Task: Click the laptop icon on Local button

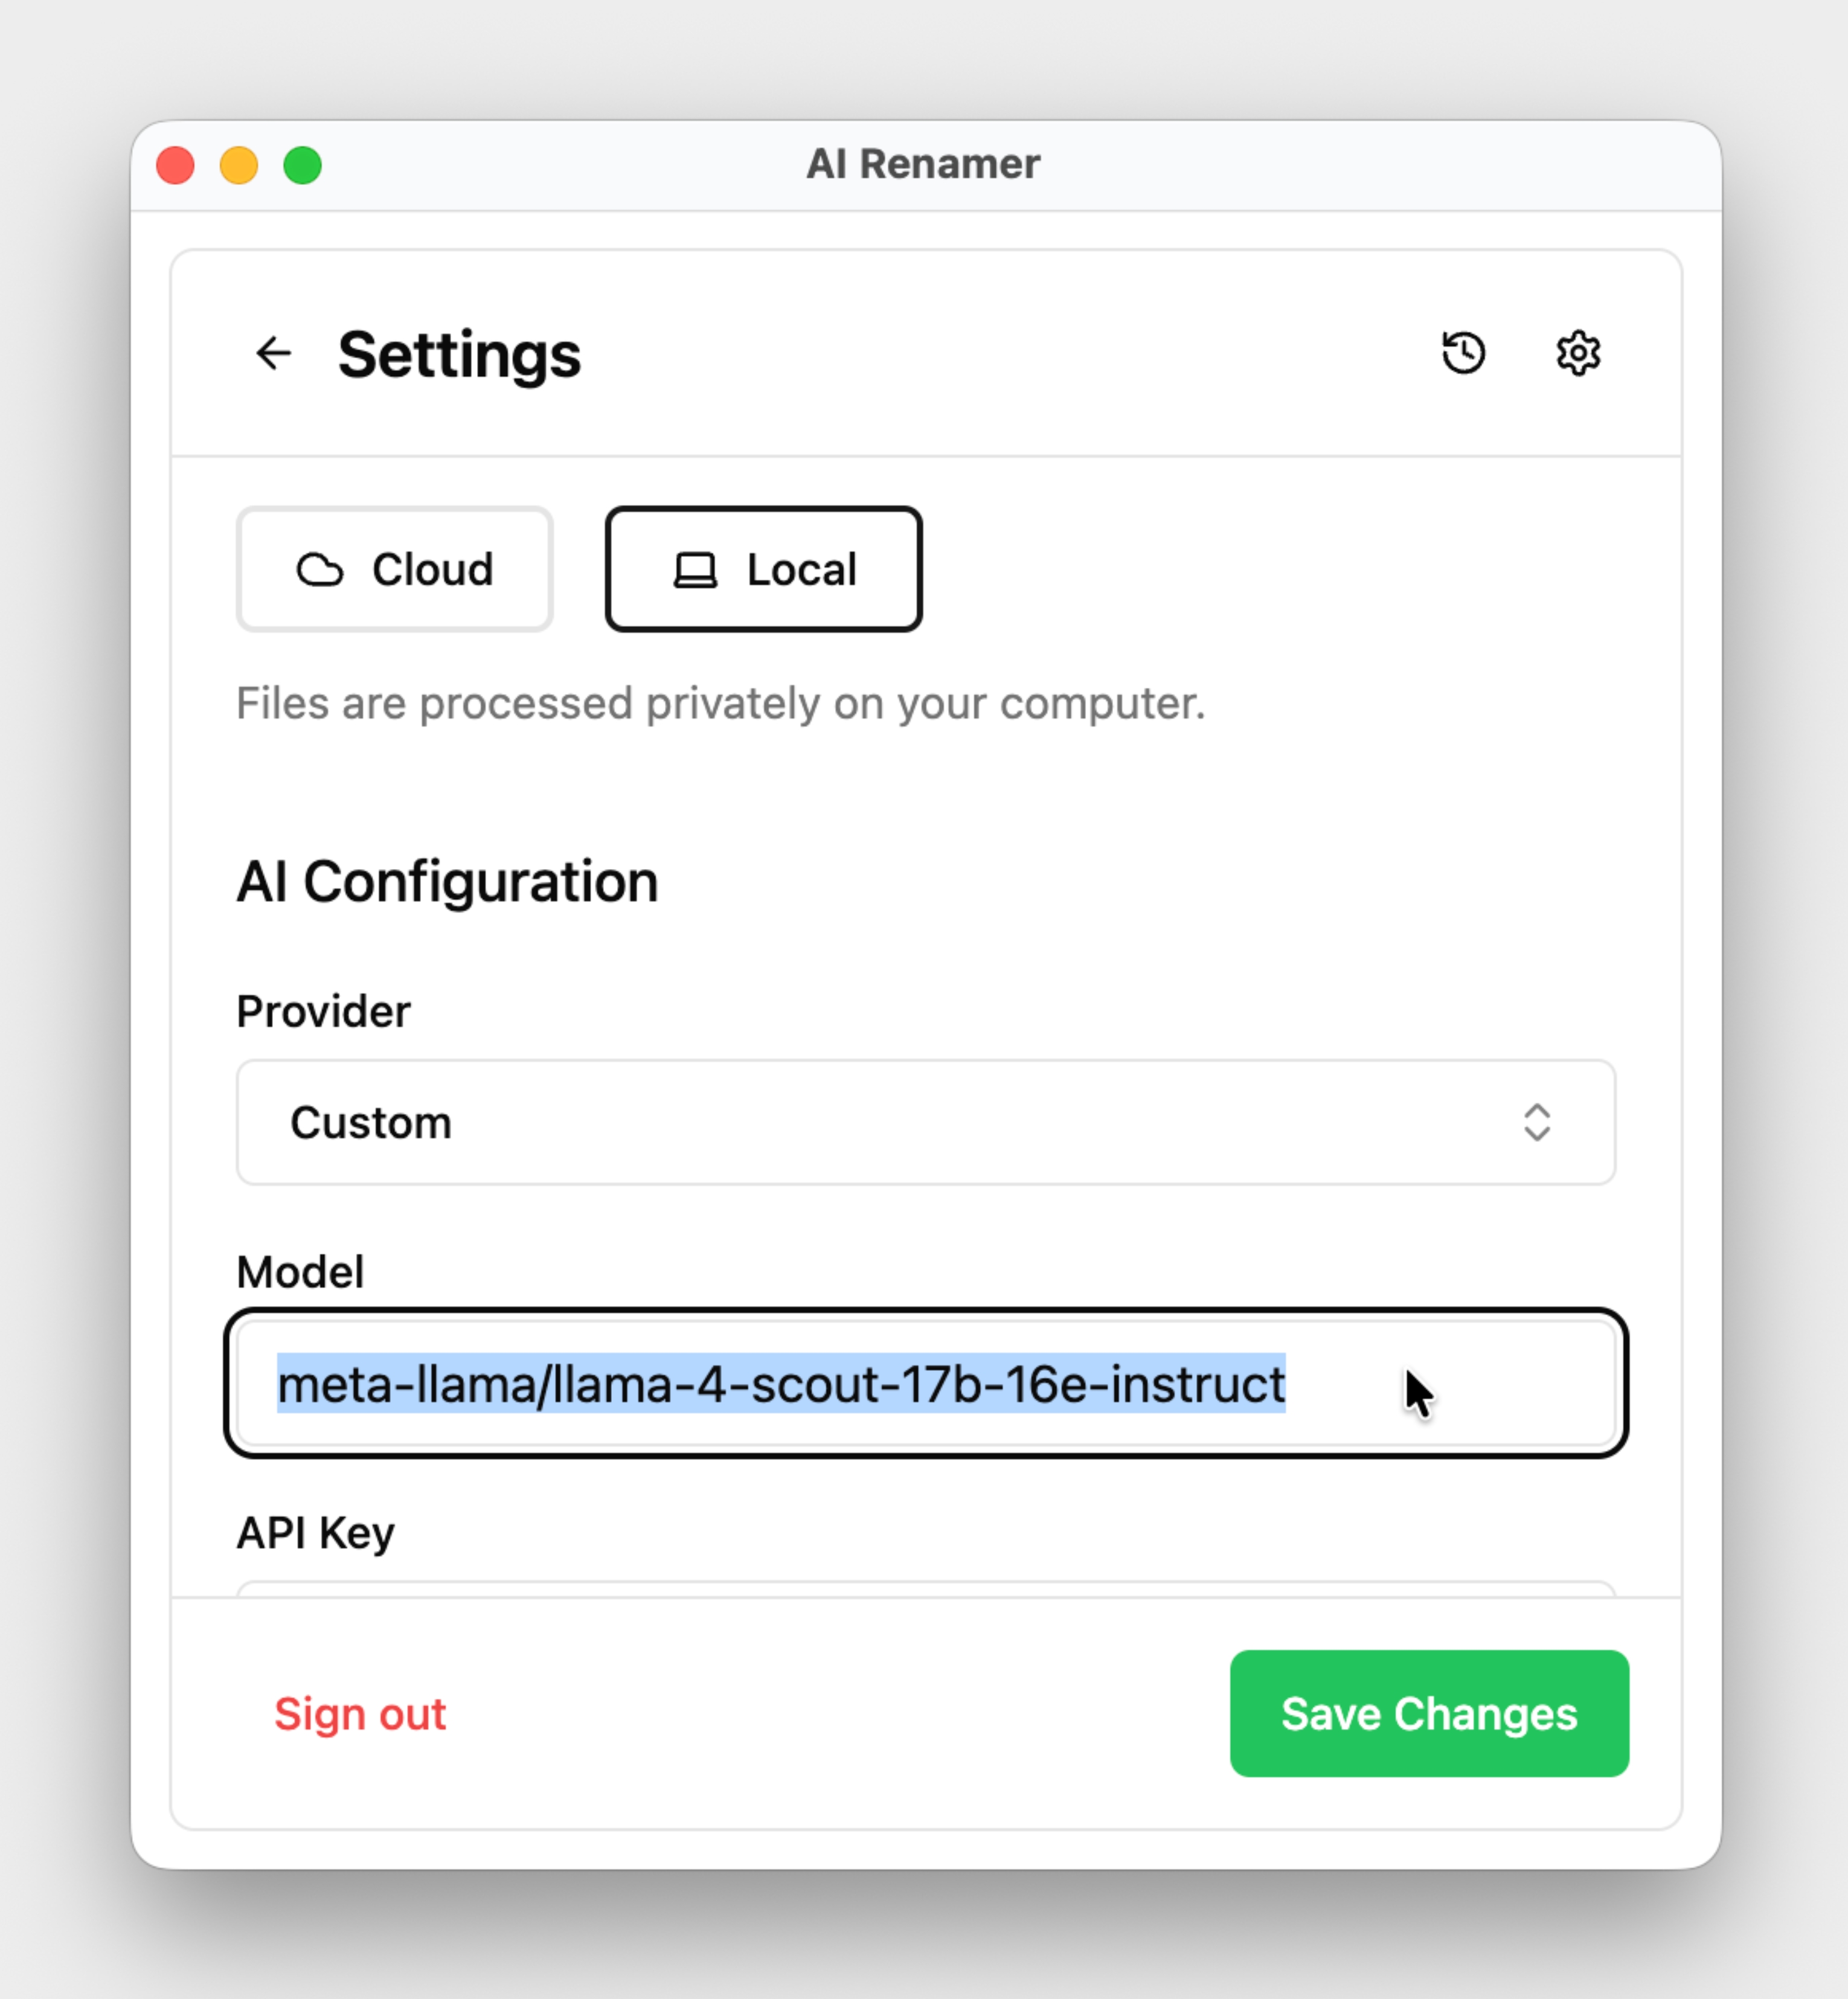Action: [x=694, y=568]
